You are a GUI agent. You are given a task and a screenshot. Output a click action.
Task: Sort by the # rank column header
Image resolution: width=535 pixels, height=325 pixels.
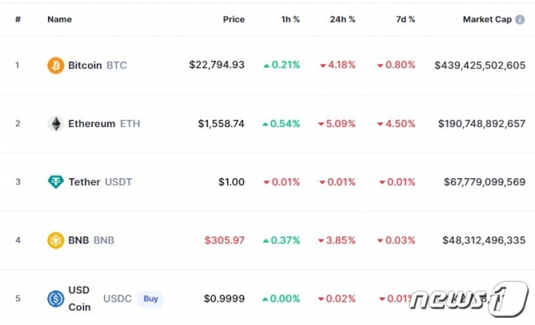(x=18, y=20)
